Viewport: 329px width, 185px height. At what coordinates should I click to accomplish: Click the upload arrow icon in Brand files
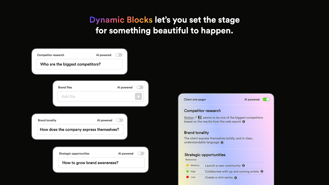138,97
